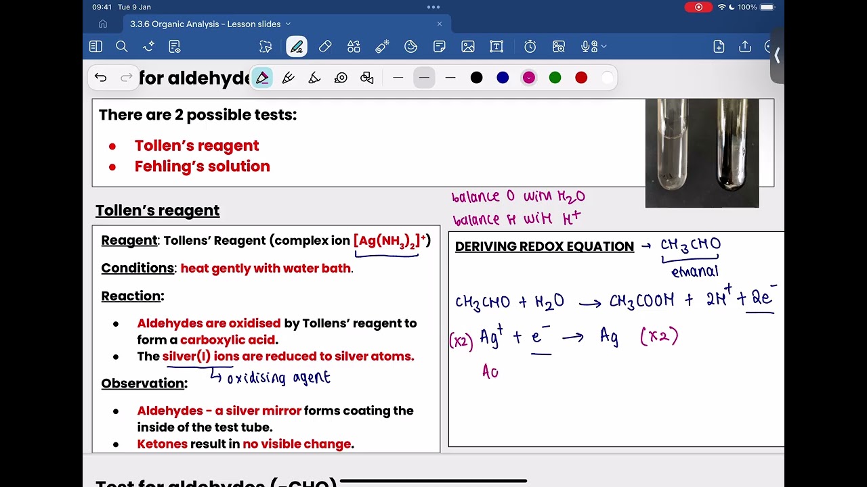Pick the red pen color

pyautogui.click(x=581, y=78)
